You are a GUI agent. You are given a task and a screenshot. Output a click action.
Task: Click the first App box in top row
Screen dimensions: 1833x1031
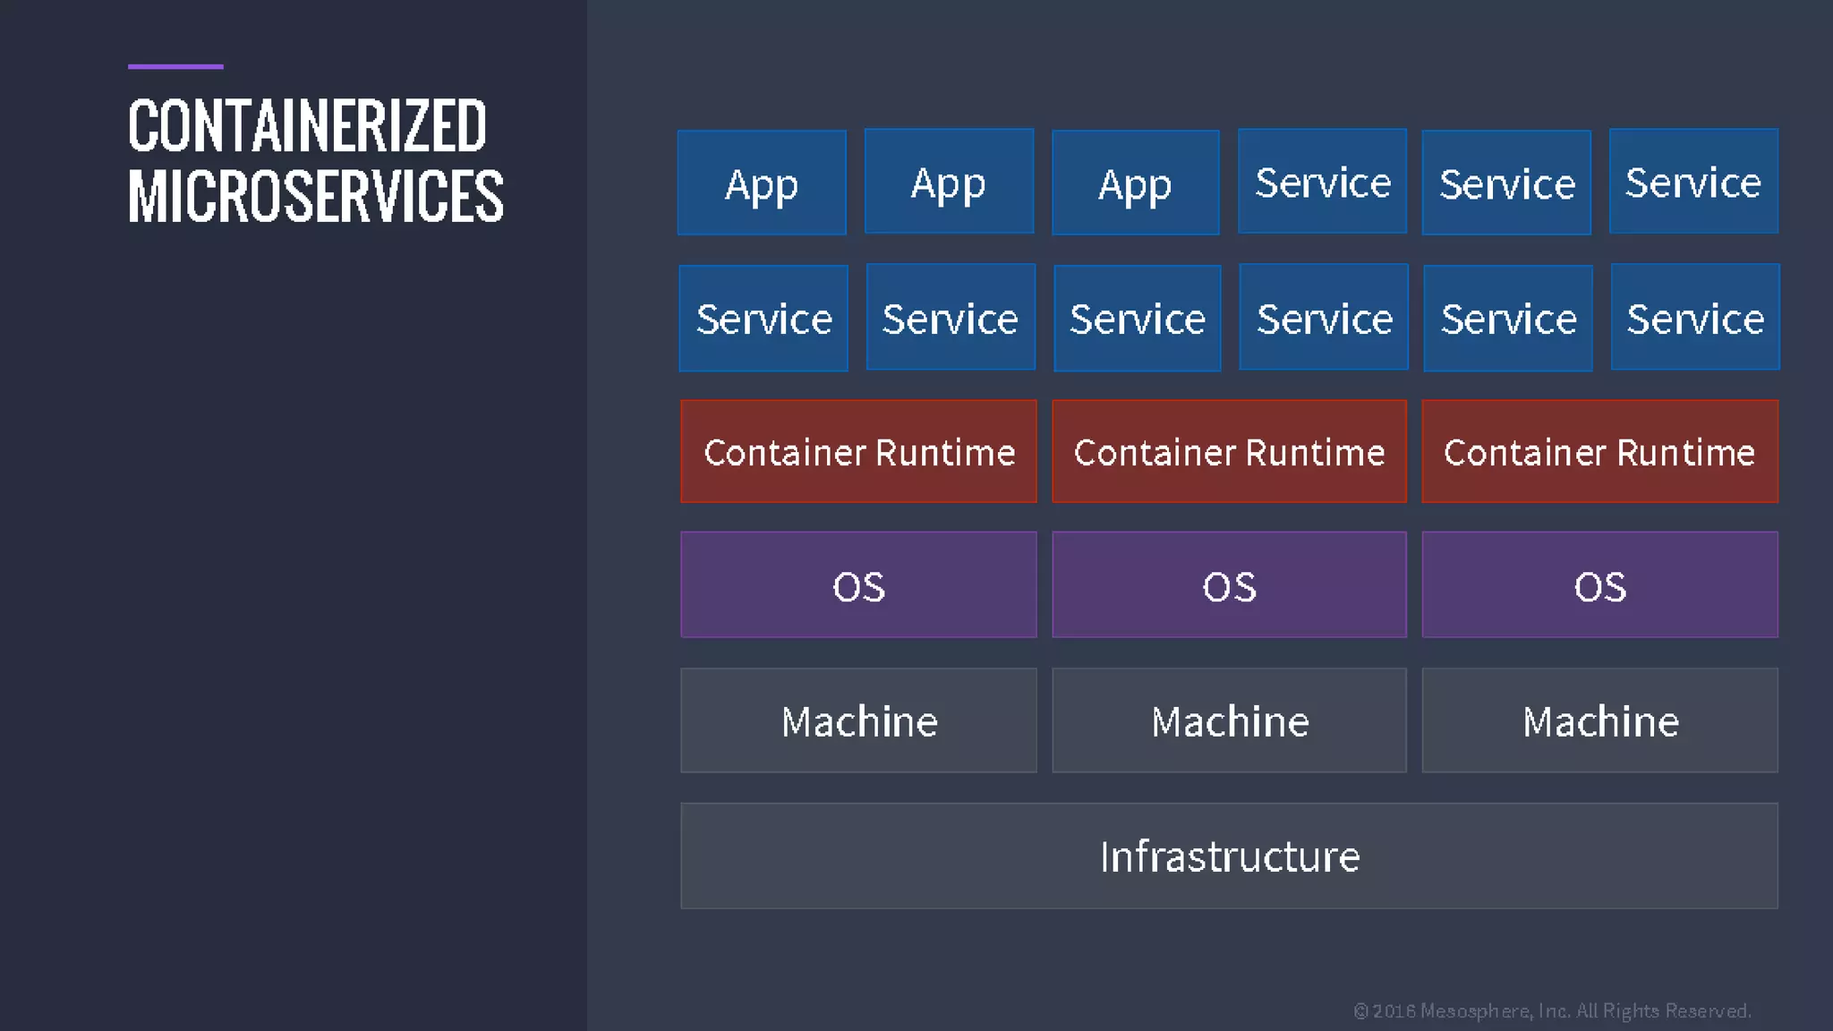pos(762,183)
